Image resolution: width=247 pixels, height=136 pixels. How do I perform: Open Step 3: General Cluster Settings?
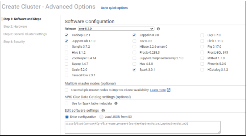click(x=25, y=34)
